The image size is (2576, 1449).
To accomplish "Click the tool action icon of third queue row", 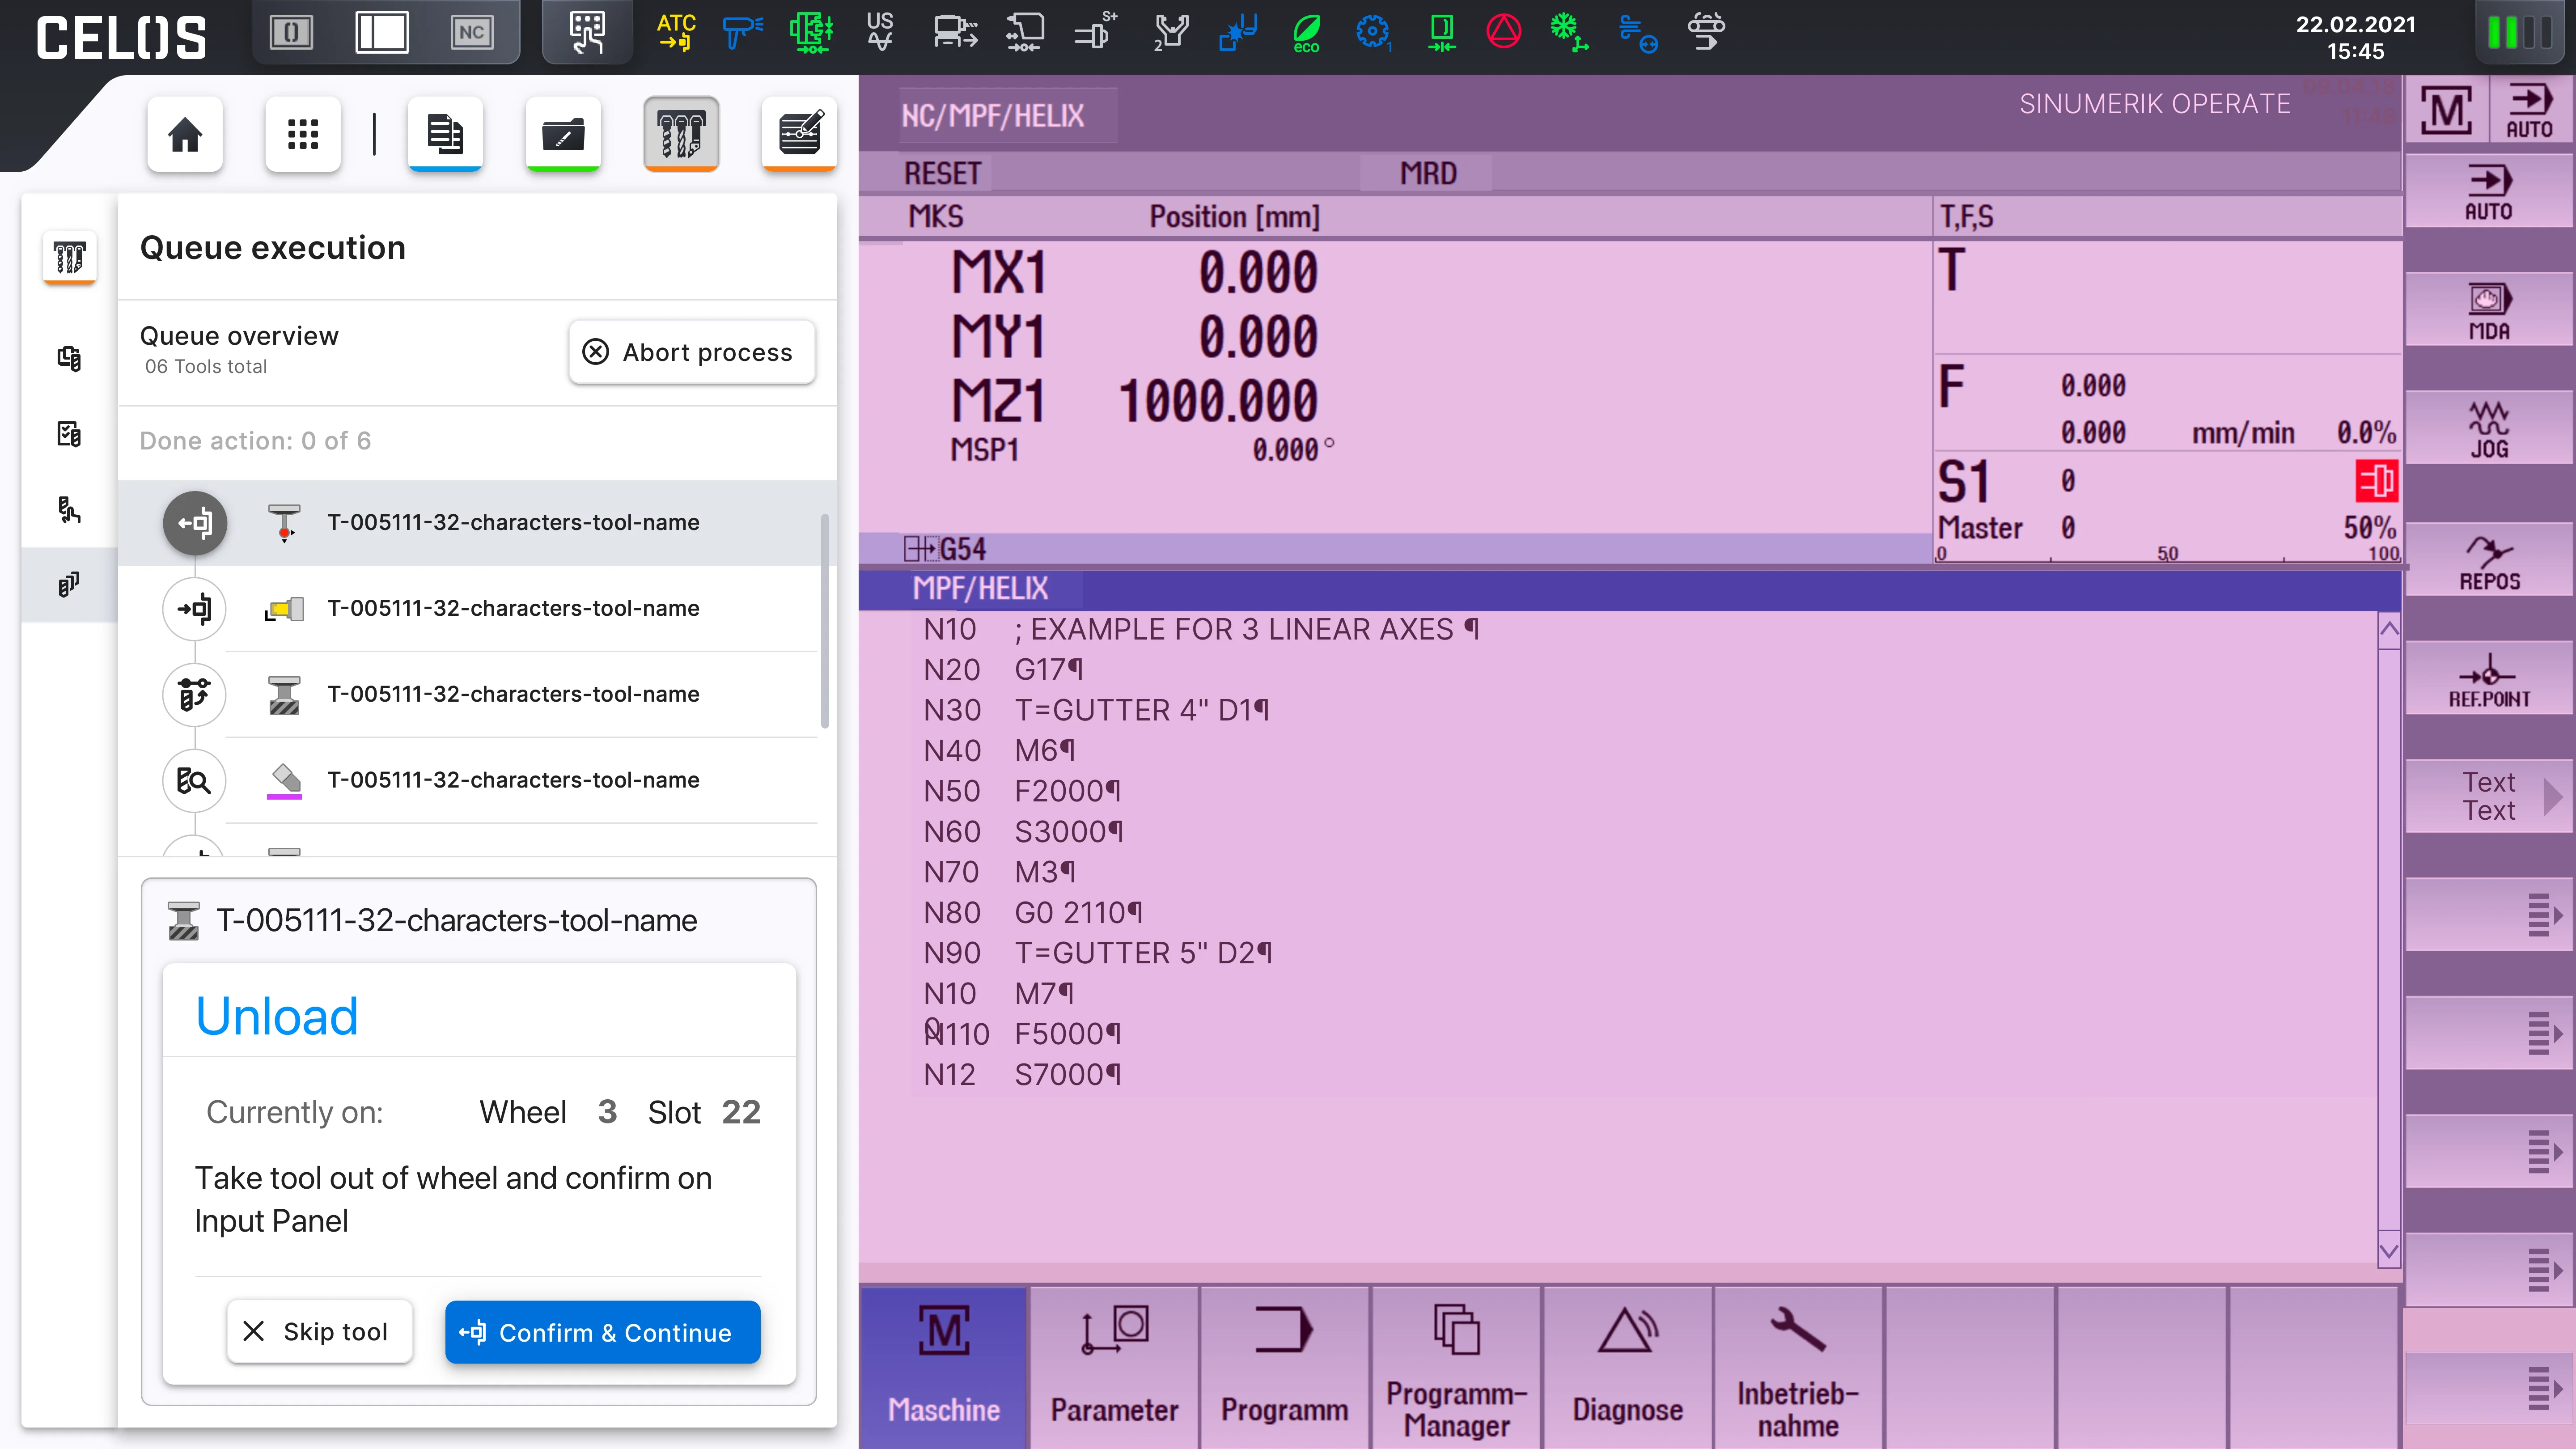I will coord(195,694).
